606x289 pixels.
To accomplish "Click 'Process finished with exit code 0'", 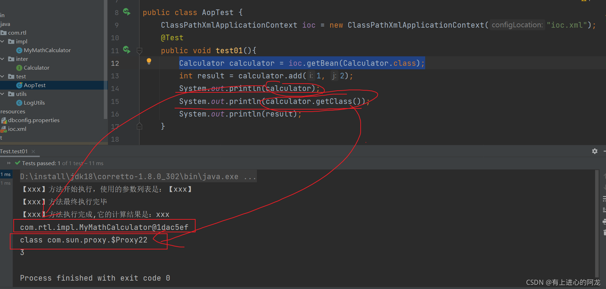I will point(95,278).
